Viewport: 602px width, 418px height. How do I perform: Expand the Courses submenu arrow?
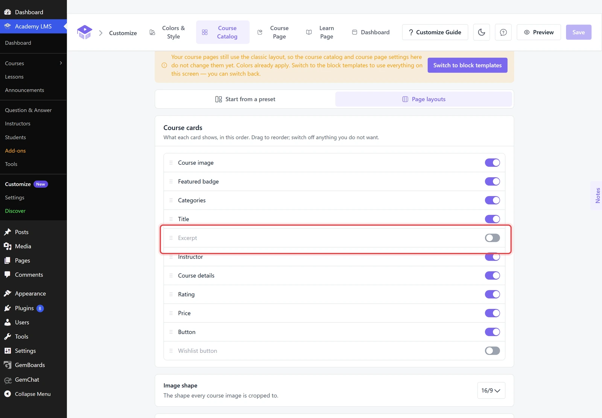point(61,63)
